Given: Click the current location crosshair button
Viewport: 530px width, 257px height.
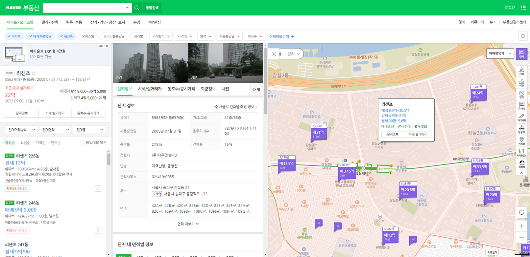Looking at the screenshot, I should pos(521,212).
